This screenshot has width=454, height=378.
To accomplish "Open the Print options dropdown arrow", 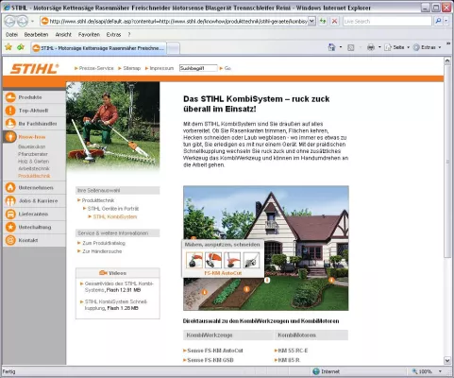I will tap(379, 47).
